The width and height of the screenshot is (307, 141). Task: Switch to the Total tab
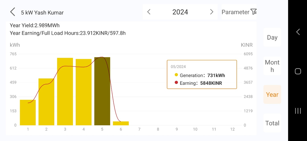point(272,123)
